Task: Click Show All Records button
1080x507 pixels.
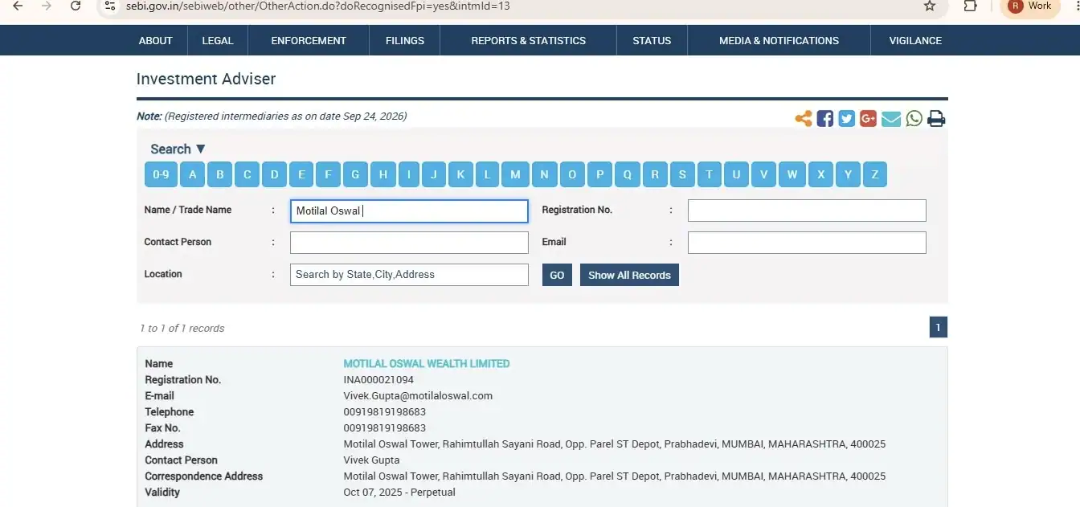Action: (629, 275)
